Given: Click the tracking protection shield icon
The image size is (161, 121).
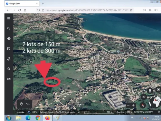Looking at the screenshot, I should 39,10.
